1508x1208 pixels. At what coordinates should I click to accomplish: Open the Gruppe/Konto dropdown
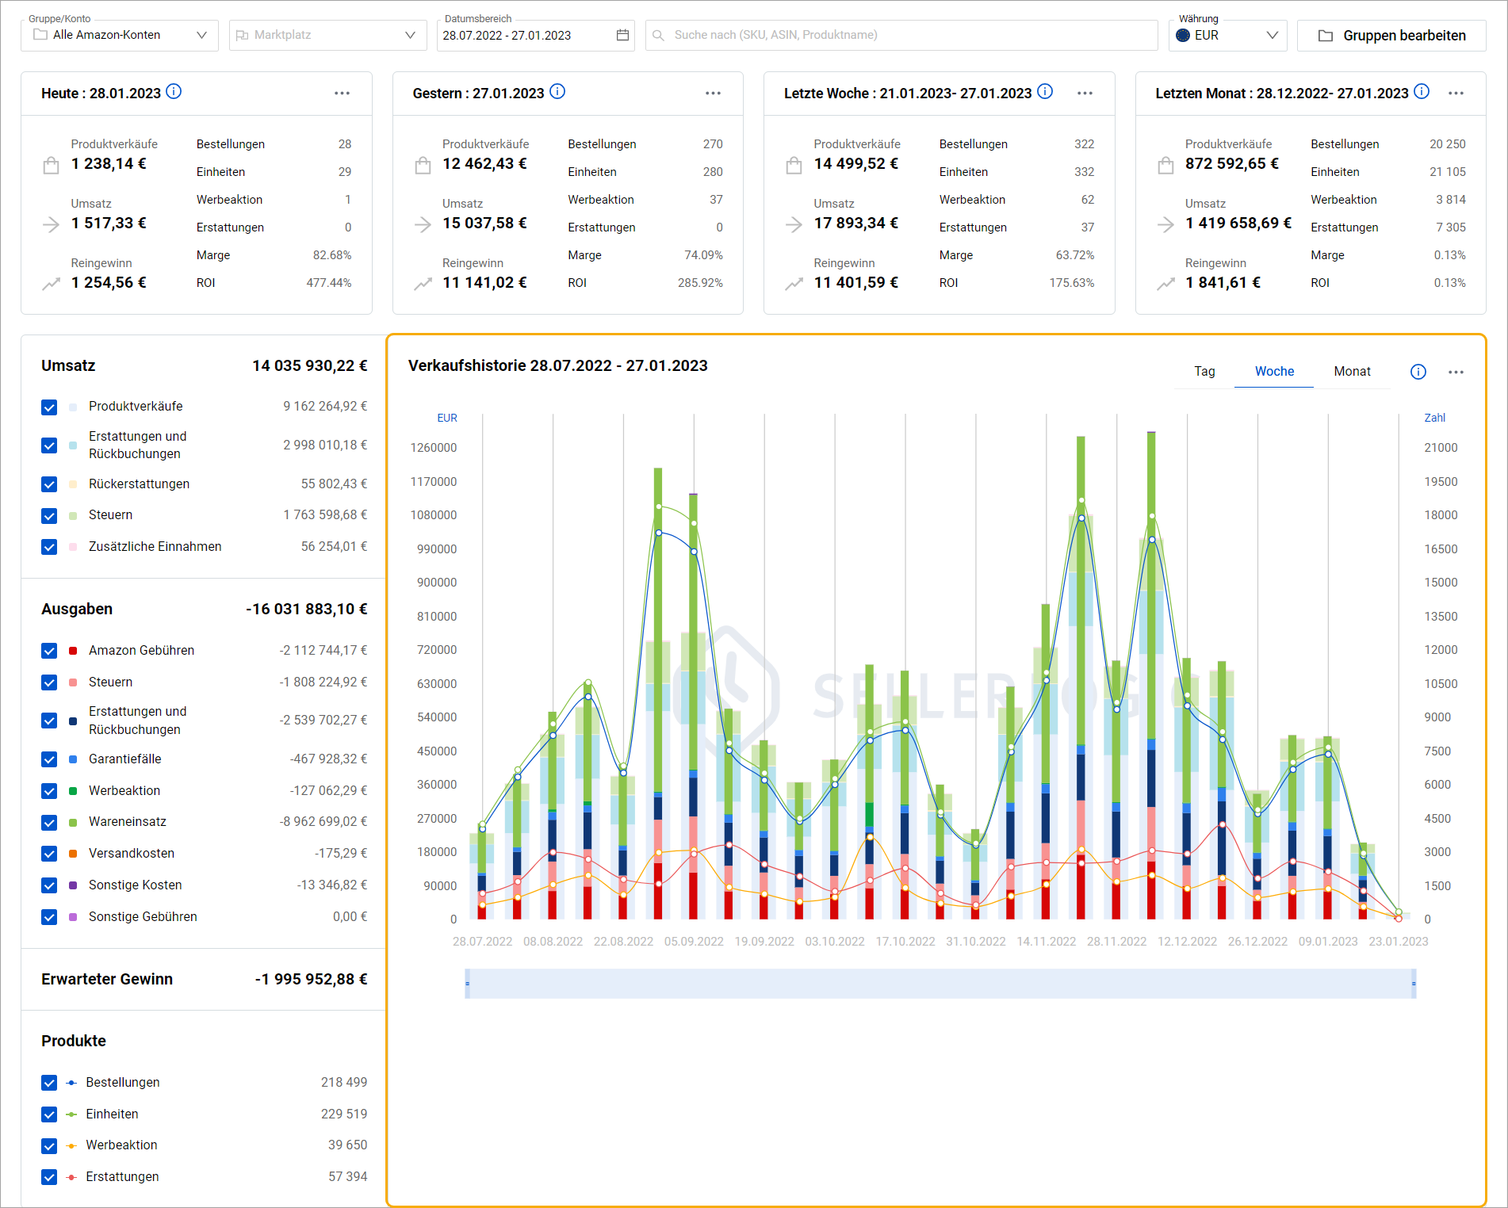(x=120, y=36)
